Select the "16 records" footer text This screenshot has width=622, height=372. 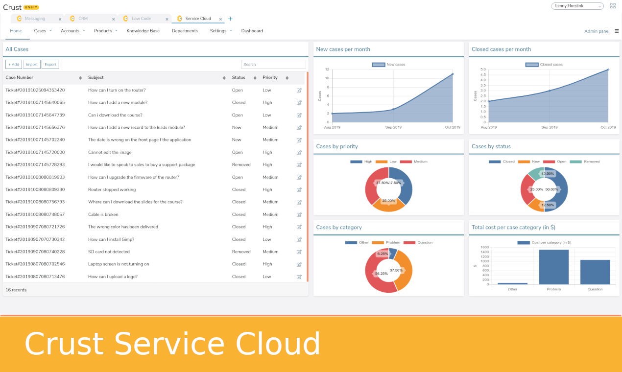(16, 290)
